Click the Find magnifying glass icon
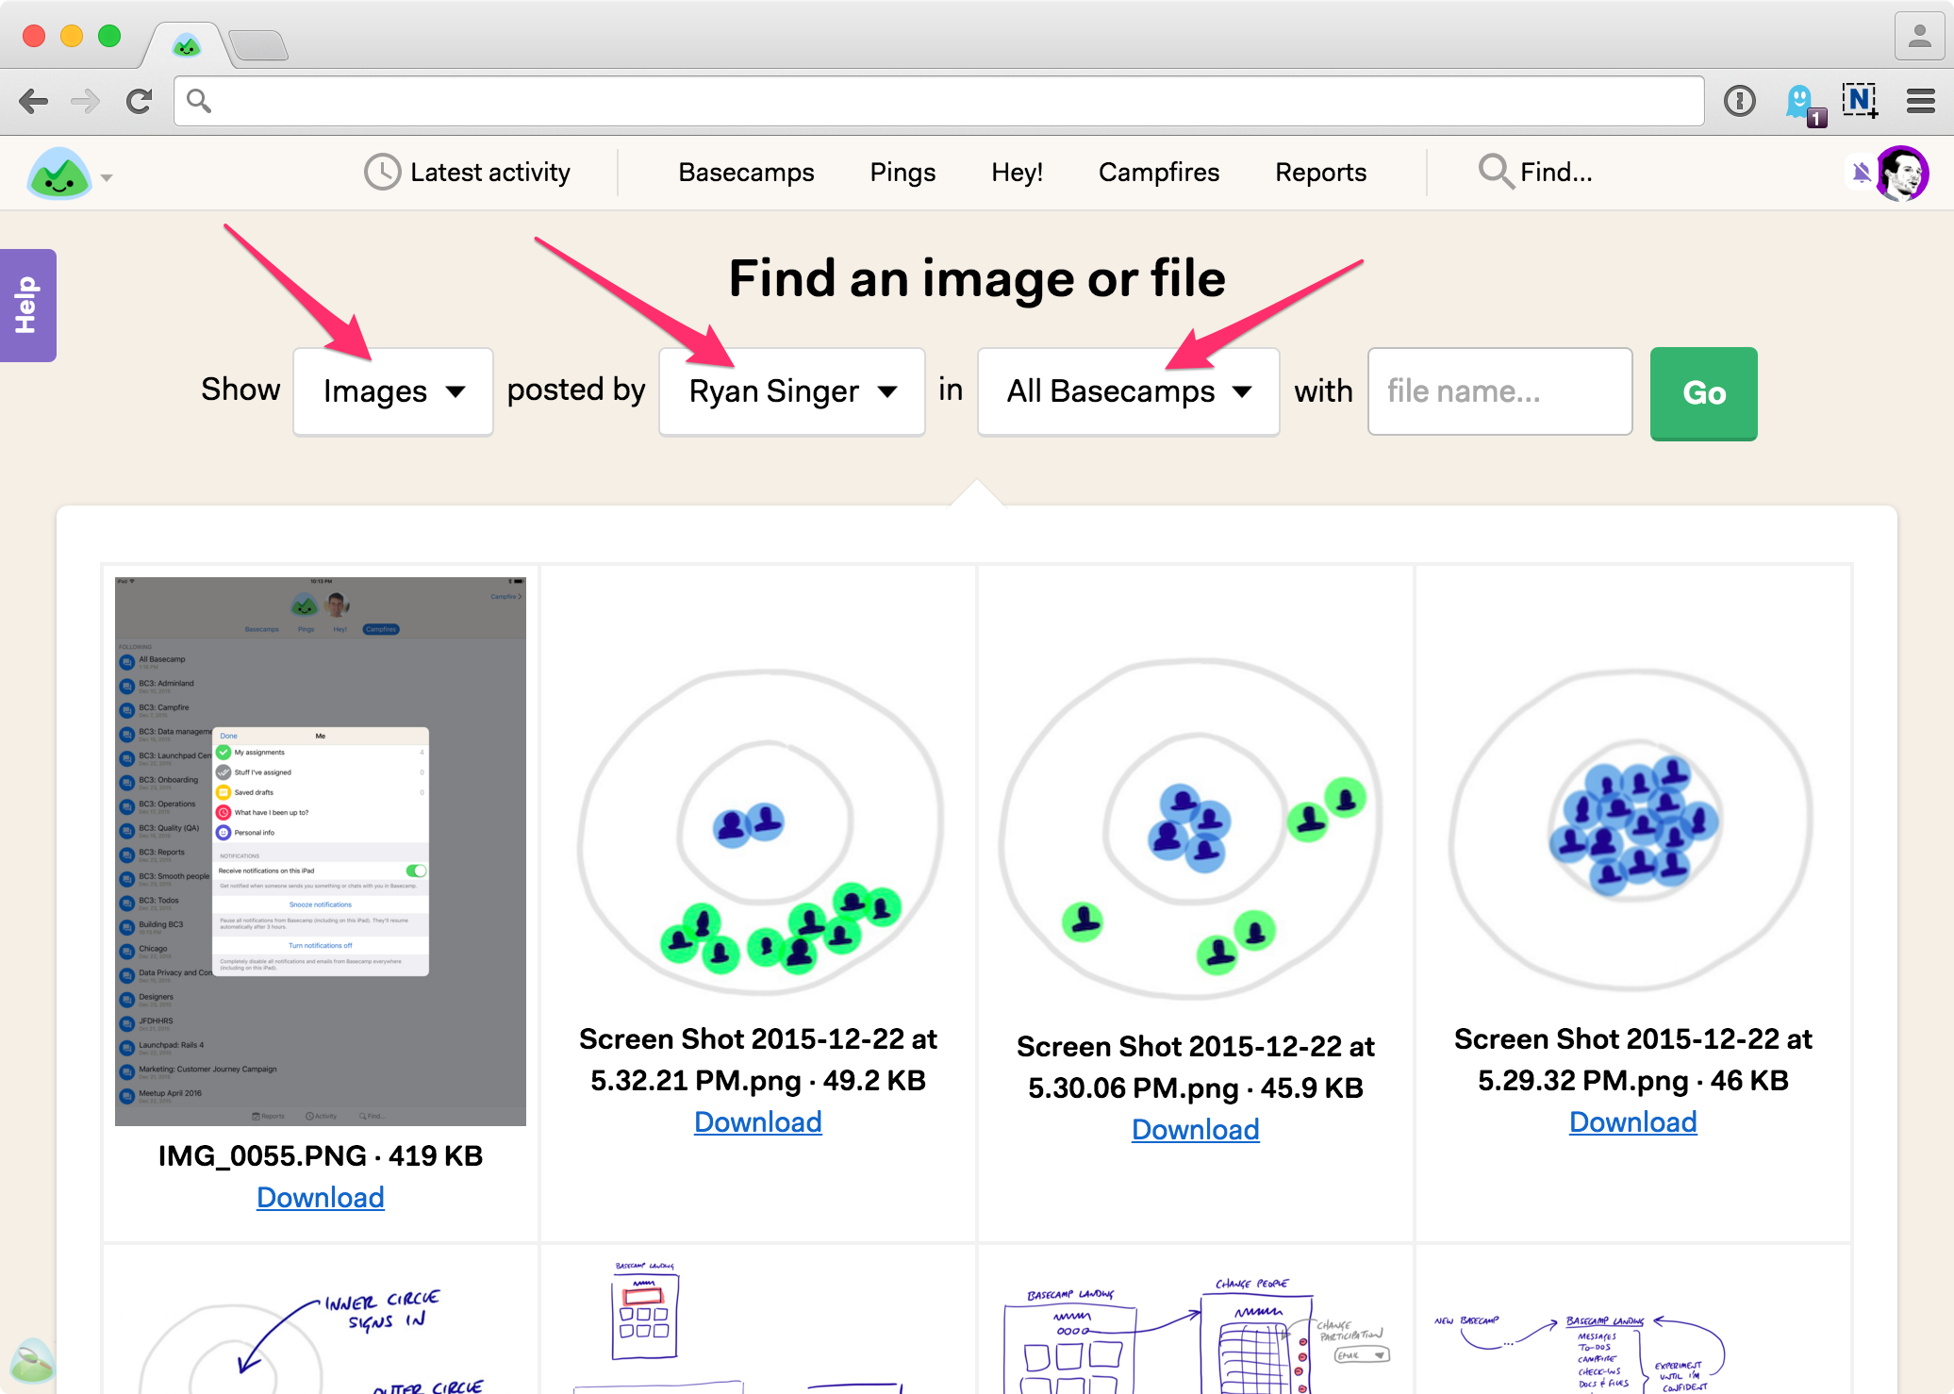This screenshot has width=1954, height=1394. click(x=1496, y=172)
